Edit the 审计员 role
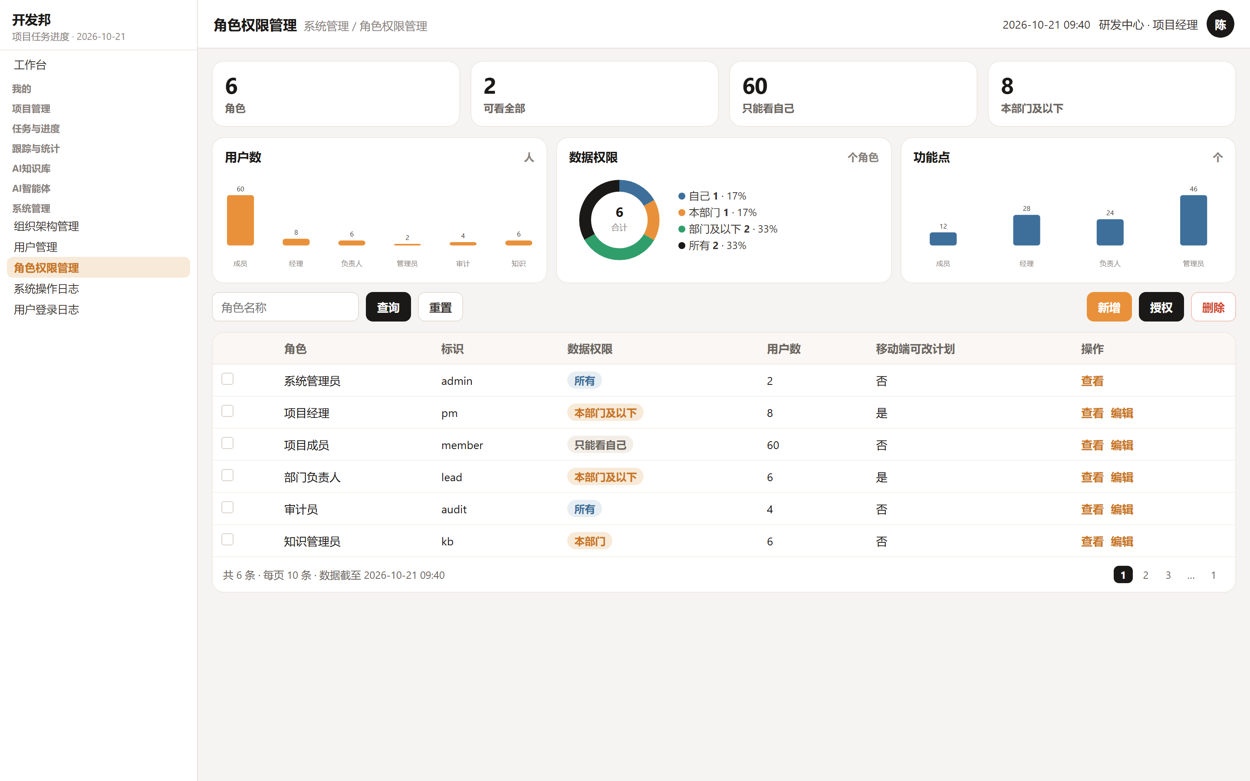This screenshot has height=781, width=1250. point(1122,509)
